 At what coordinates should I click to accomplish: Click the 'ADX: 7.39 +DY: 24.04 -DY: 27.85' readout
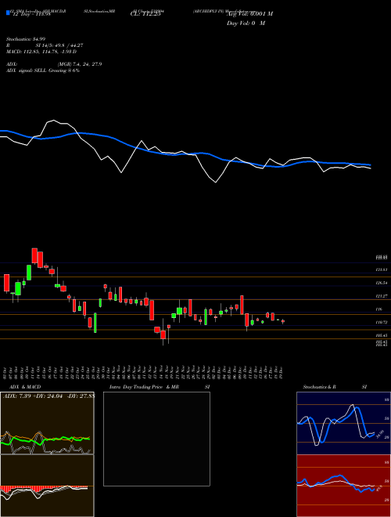pos(48,396)
